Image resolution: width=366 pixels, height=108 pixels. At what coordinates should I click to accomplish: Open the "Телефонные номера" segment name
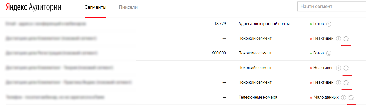(55, 98)
